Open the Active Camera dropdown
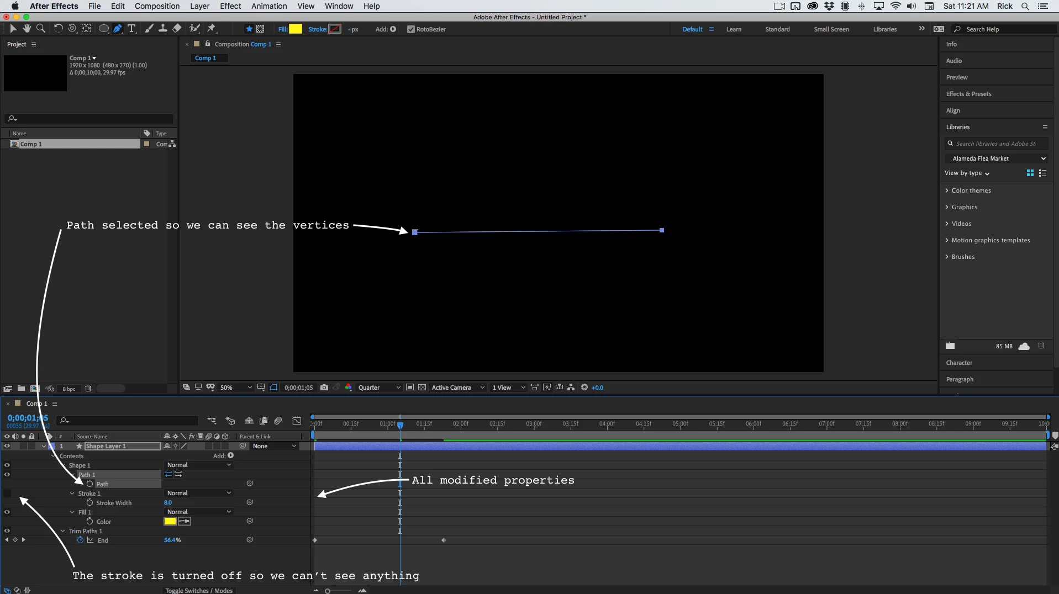This screenshot has width=1059, height=594. pyautogui.click(x=458, y=388)
